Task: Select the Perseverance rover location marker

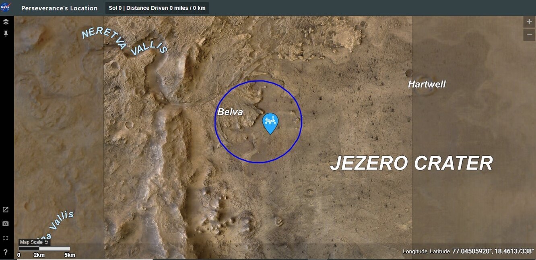Action: 270,124
